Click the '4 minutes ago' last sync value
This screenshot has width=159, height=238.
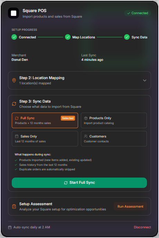(92, 60)
